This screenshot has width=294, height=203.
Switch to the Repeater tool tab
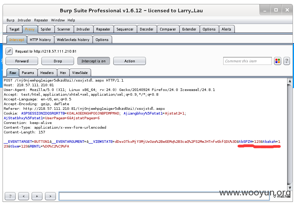click(x=103, y=29)
